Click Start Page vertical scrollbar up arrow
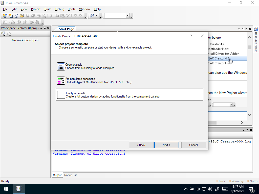 [250, 38]
